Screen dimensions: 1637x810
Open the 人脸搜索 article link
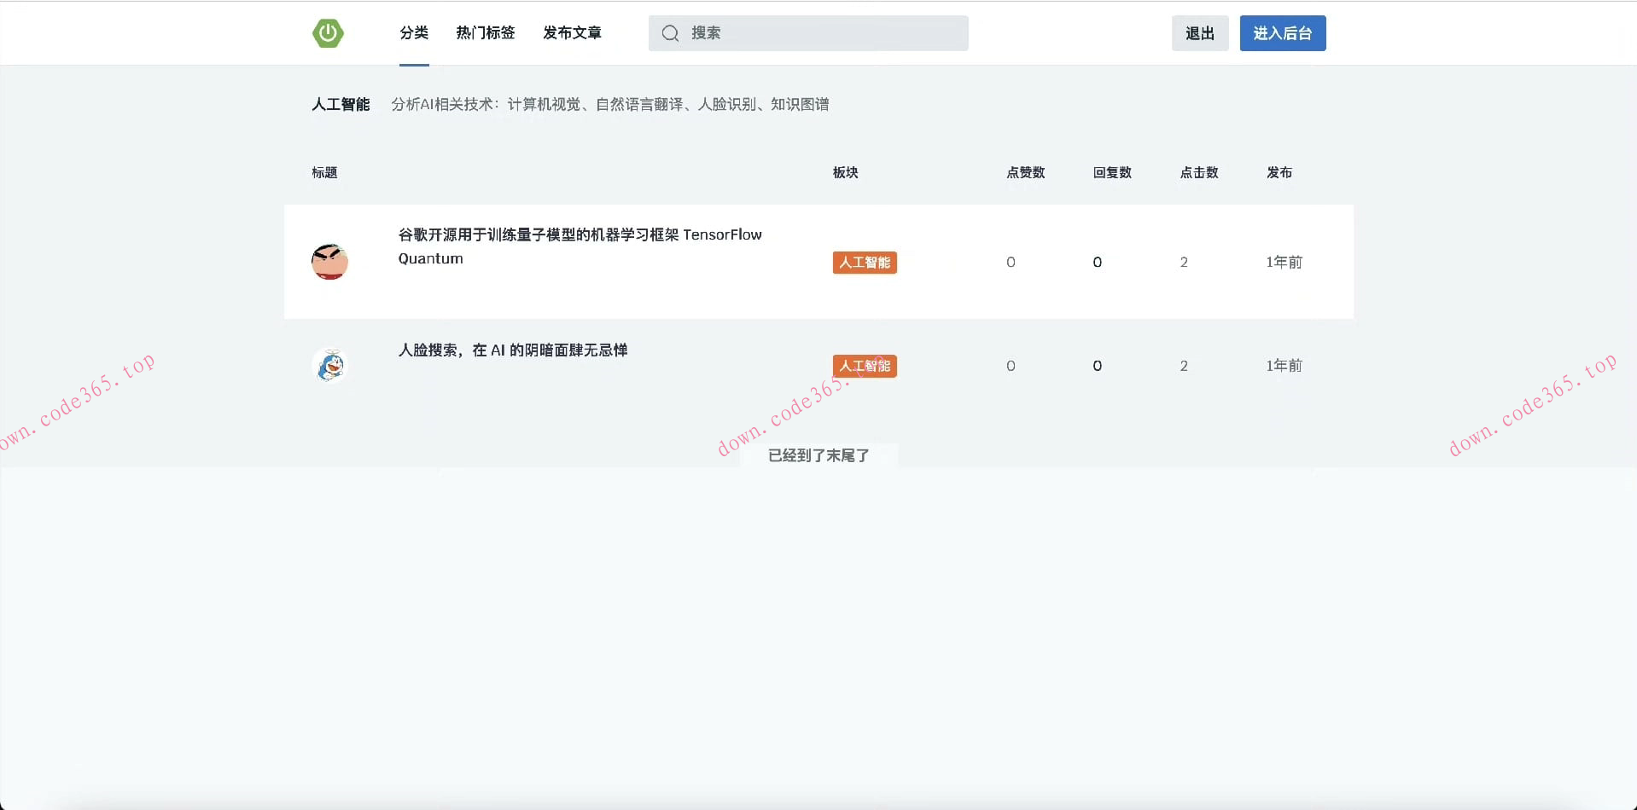point(512,350)
